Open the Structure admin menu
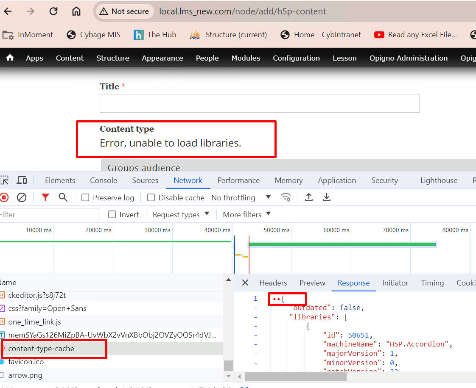This screenshot has height=388, width=476. pos(112,58)
